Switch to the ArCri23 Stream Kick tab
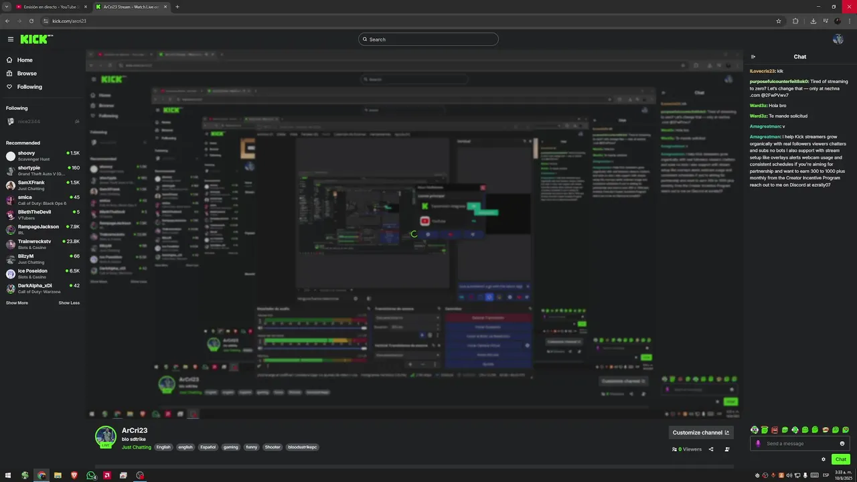 [x=131, y=7]
